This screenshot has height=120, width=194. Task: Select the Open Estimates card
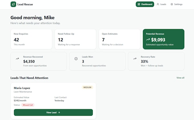coord(120,39)
